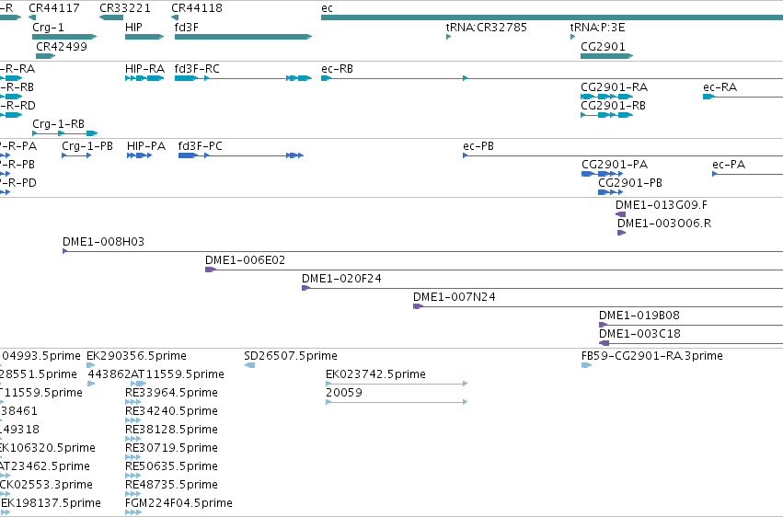Viewport: 783px width, 517px height.
Task: Click the EK198137.5prime label
Action: [x=51, y=503]
